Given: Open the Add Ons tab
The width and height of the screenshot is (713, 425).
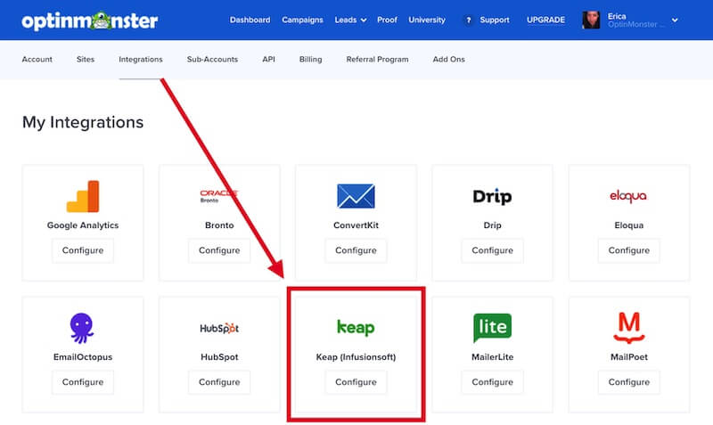Looking at the screenshot, I should [x=449, y=60].
